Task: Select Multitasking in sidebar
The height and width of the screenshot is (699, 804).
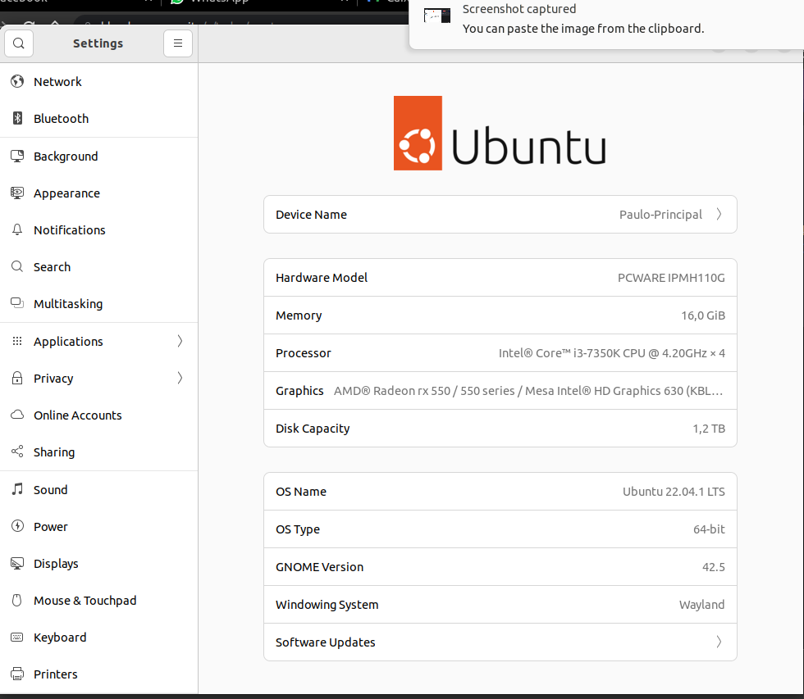Action: pyautogui.click(x=99, y=304)
